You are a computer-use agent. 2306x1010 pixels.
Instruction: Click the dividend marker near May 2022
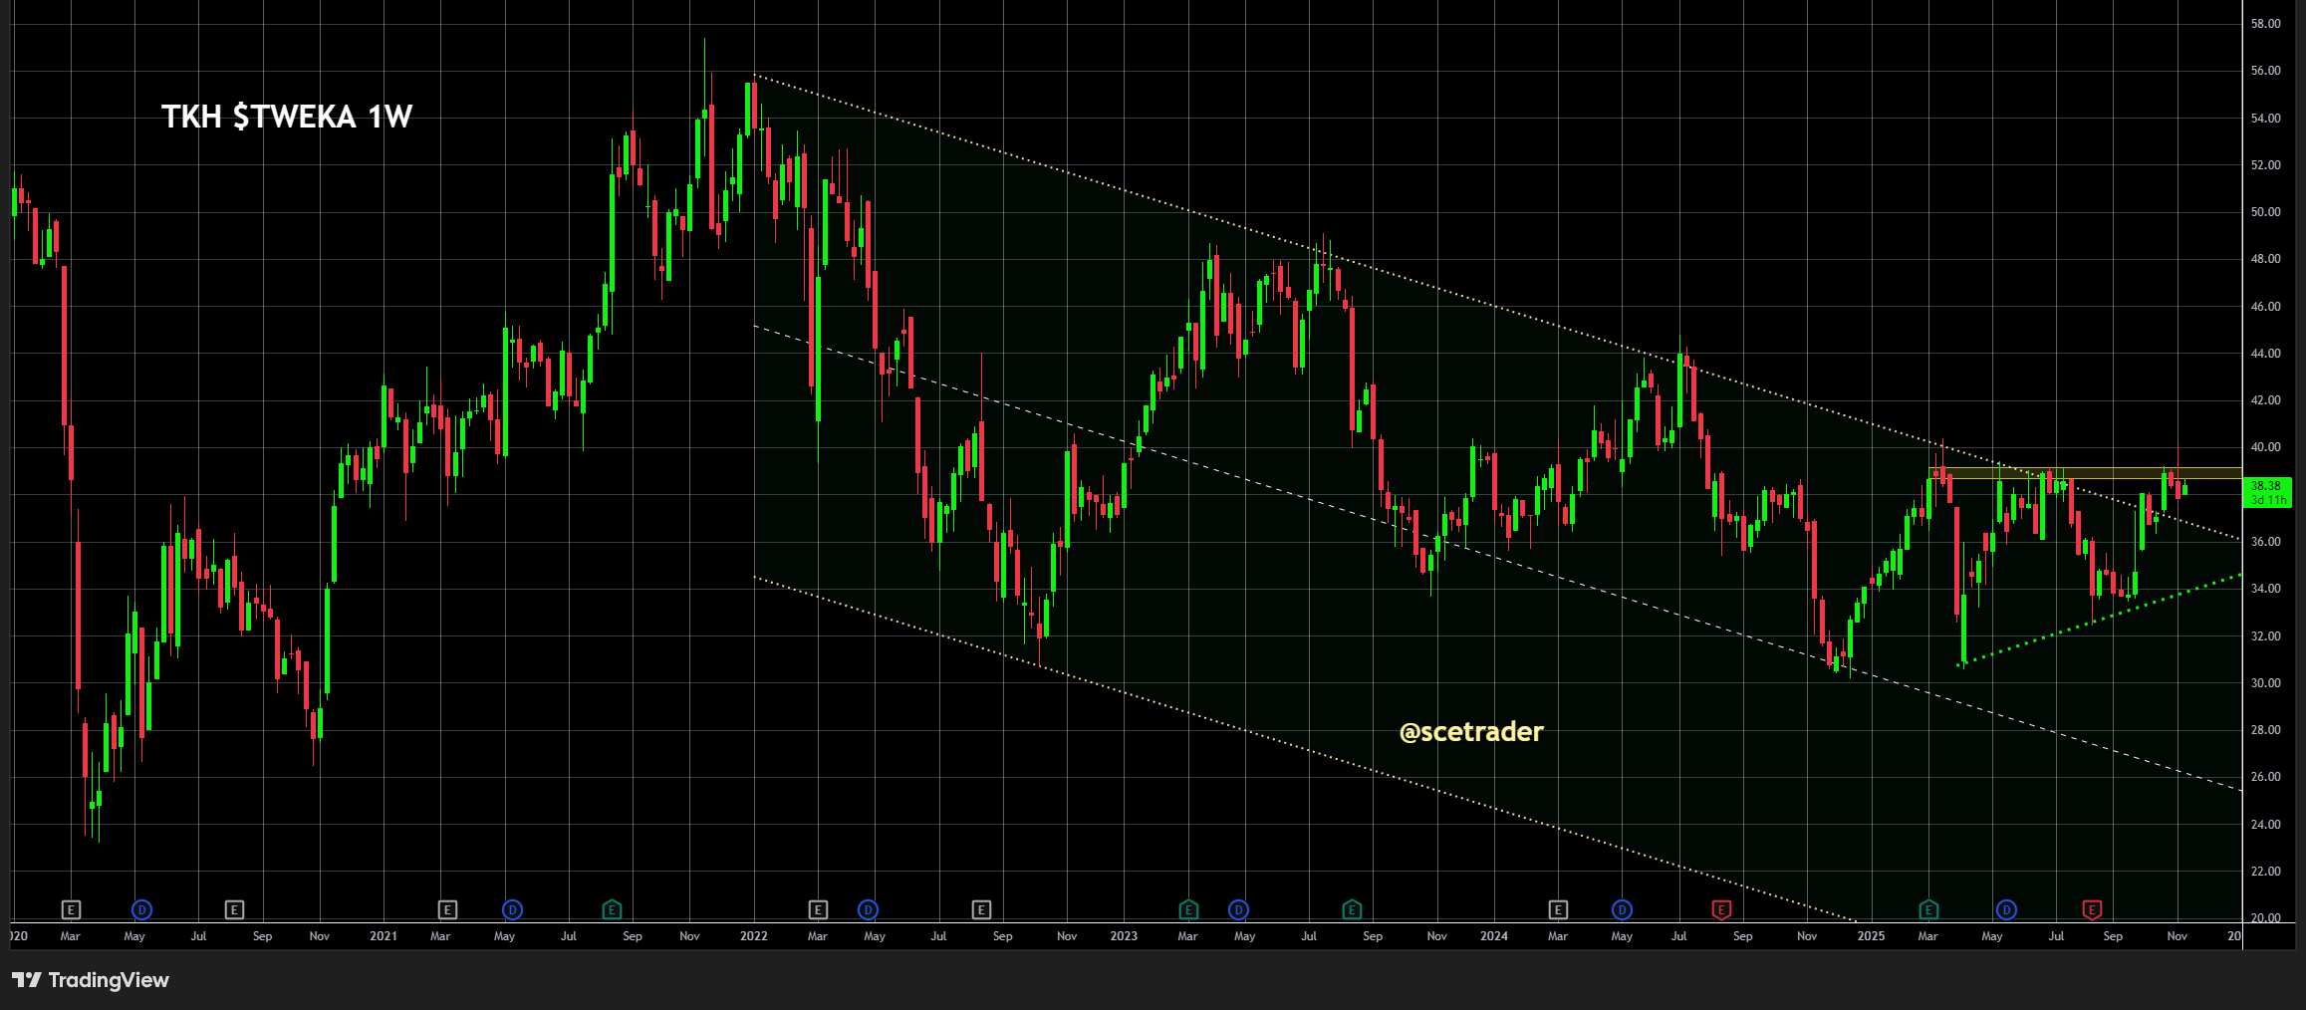[868, 909]
